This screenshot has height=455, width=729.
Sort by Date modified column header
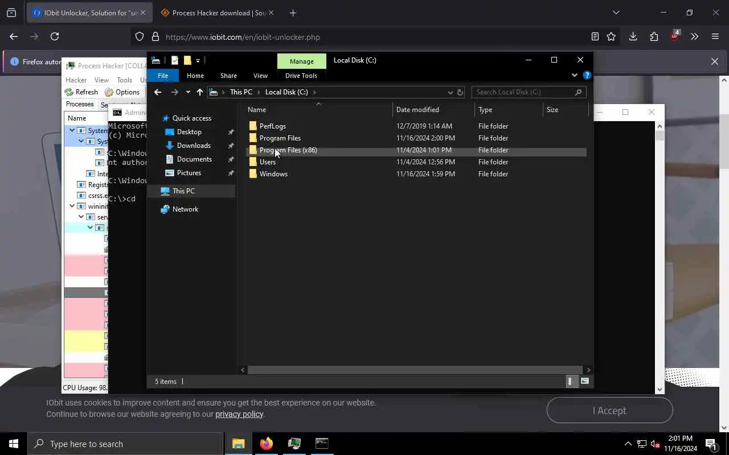[433, 110]
